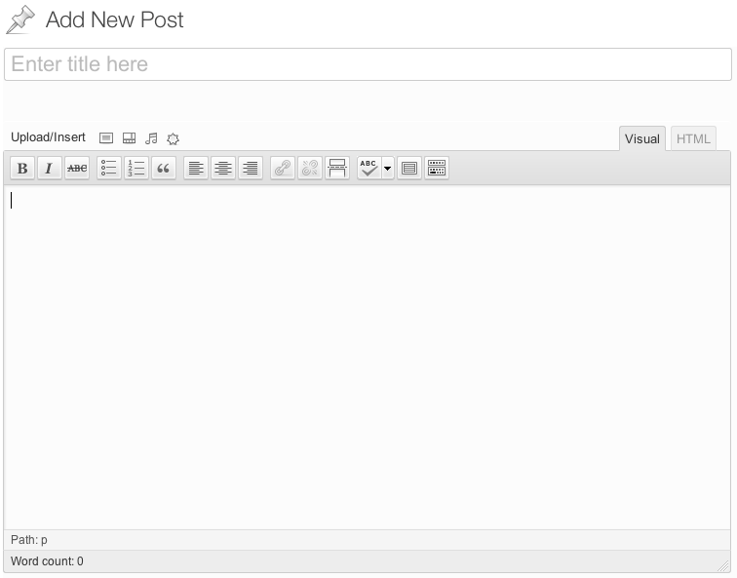Apply strikethrough formatting

click(x=76, y=169)
